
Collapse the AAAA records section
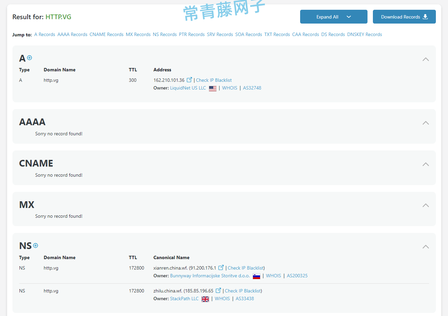pyautogui.click(x=425, y=123)
